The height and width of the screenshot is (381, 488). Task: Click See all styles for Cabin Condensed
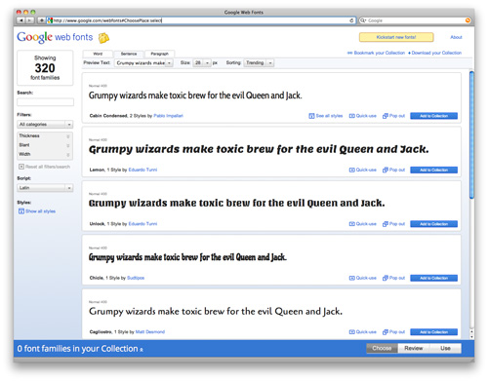pyautogui.click(x=326, y=116)
